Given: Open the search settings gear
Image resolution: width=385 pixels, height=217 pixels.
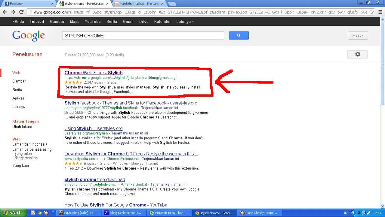Looking at the screenshot, I should pyautogui.click(x=357, y=54).
